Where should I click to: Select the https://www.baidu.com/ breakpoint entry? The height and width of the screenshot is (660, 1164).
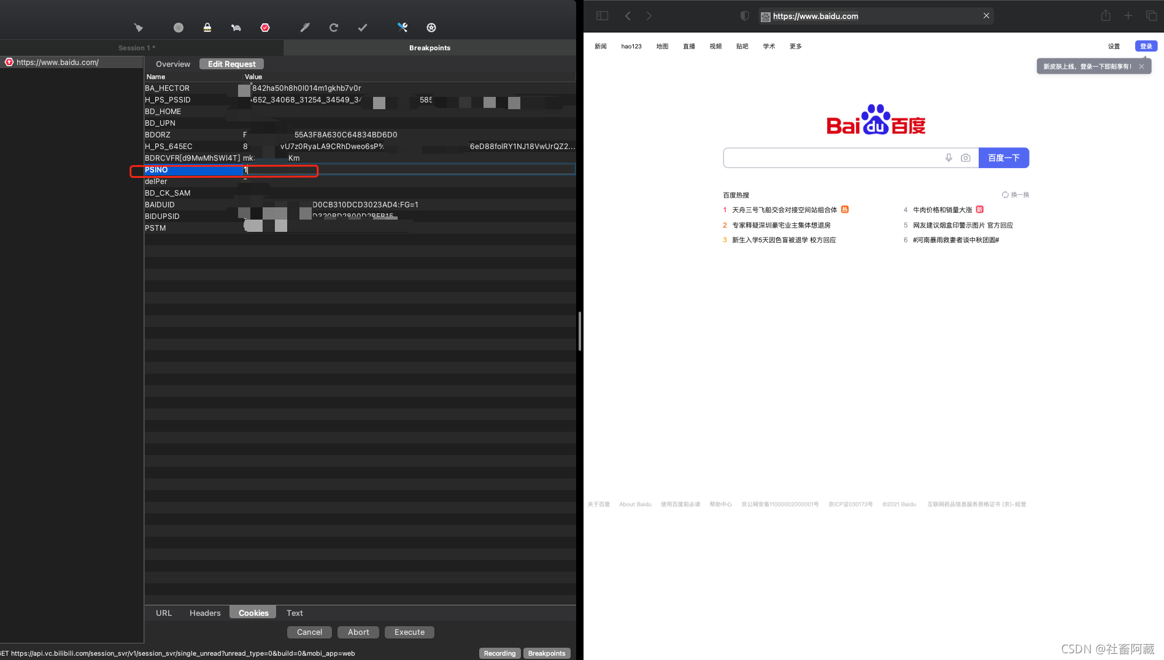(x=72, y=63)
